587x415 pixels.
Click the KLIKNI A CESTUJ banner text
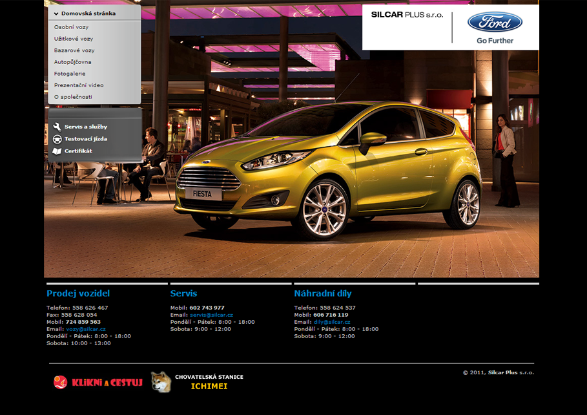107,383
